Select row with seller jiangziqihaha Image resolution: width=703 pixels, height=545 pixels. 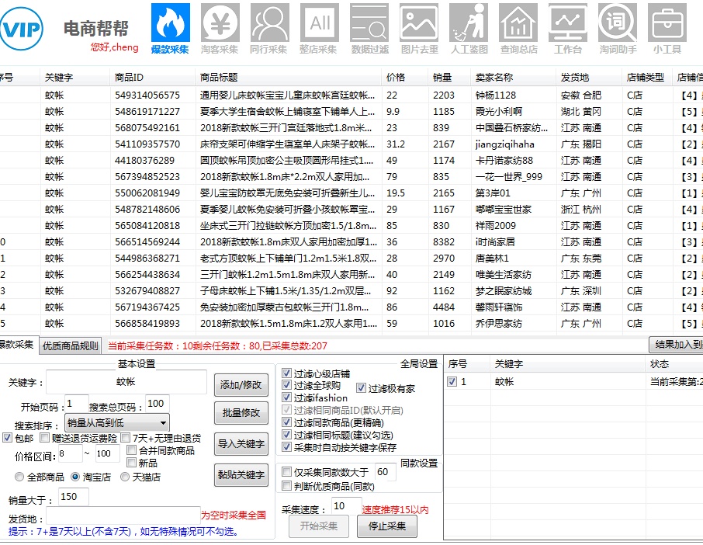pyautogui.click(x=351, y=144)
